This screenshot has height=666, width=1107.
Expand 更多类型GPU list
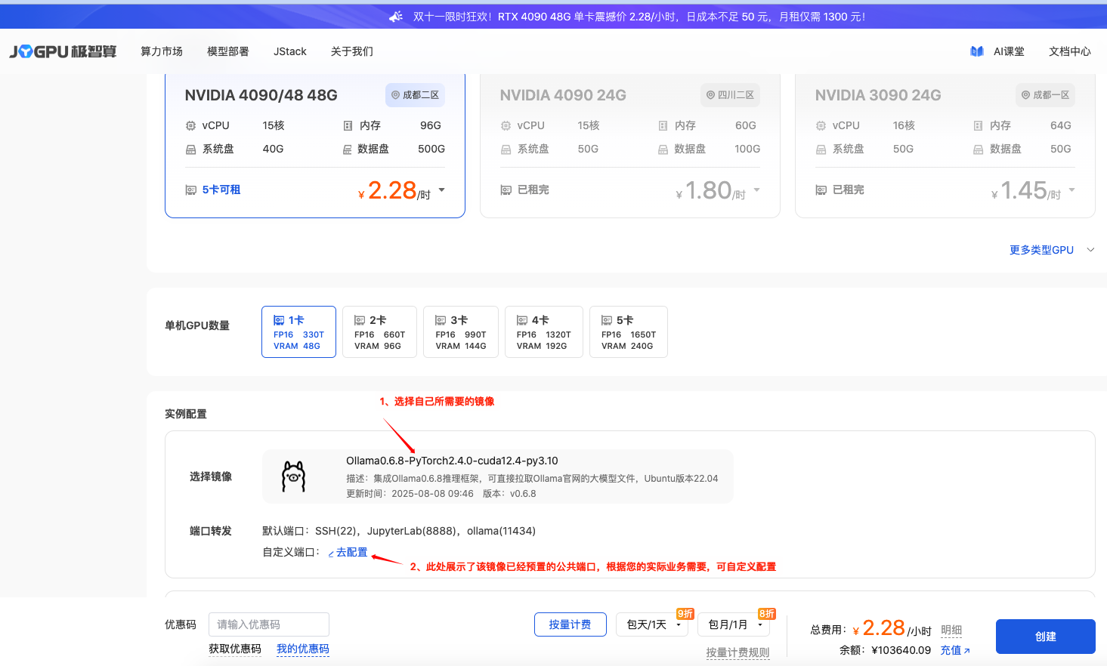click(x=1051, y=250)
